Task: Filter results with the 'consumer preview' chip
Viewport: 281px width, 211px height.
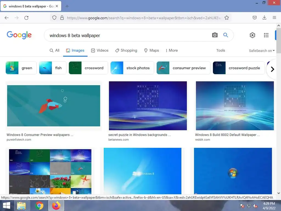Action: [183, 68]
